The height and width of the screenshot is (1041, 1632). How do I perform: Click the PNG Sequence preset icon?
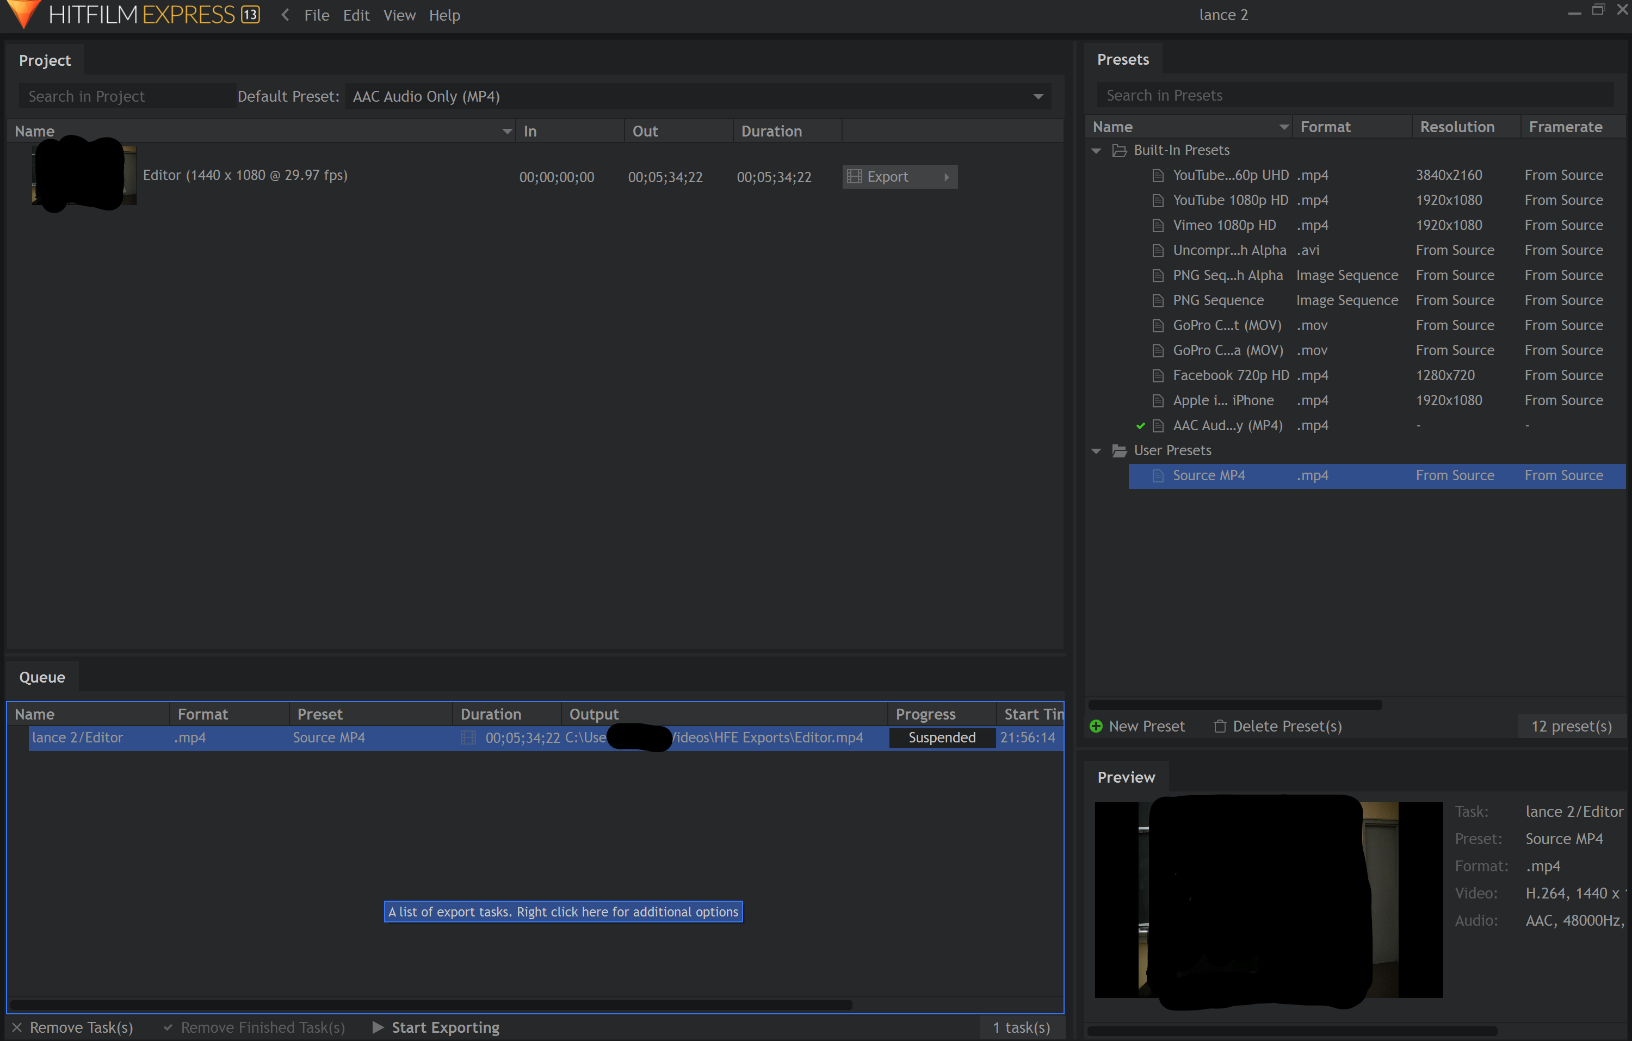coord(1158,300)
